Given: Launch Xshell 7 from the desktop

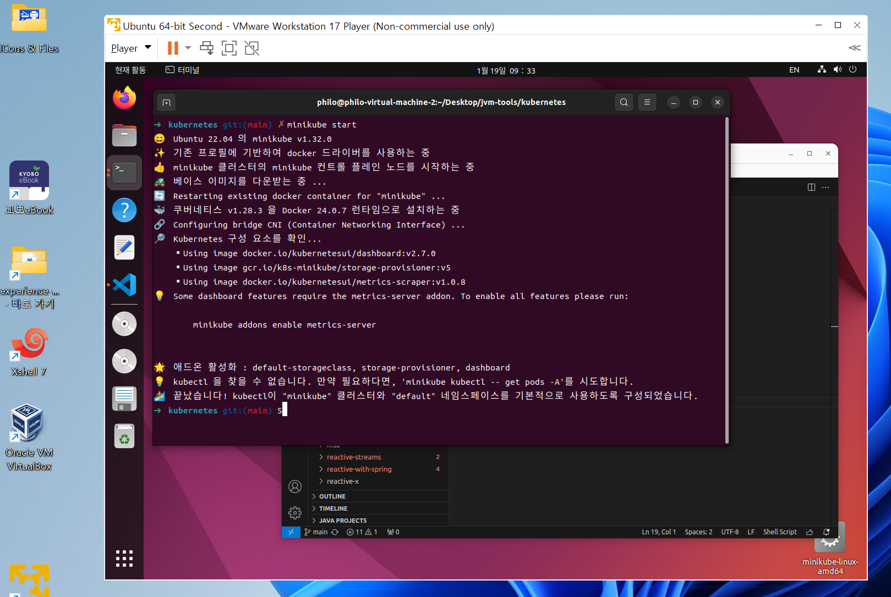Looking at the screenshot, I should pos(29,352).
